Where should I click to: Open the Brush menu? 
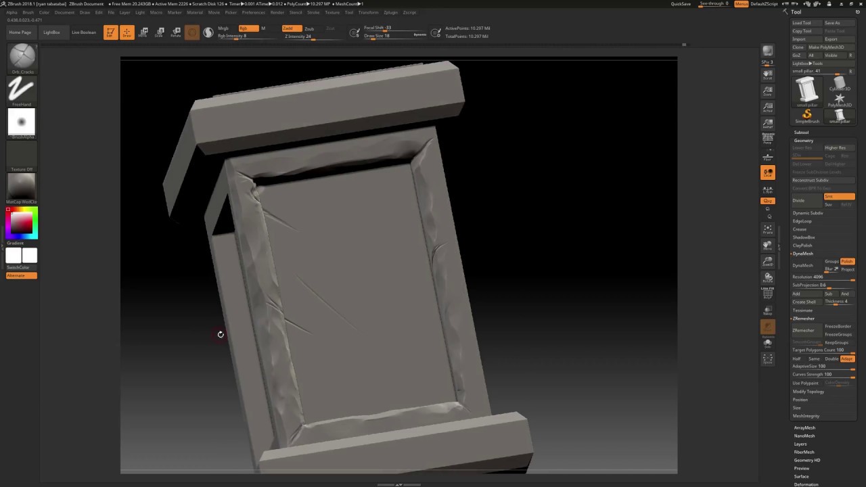pyautogui.click(x=28, y=12)
